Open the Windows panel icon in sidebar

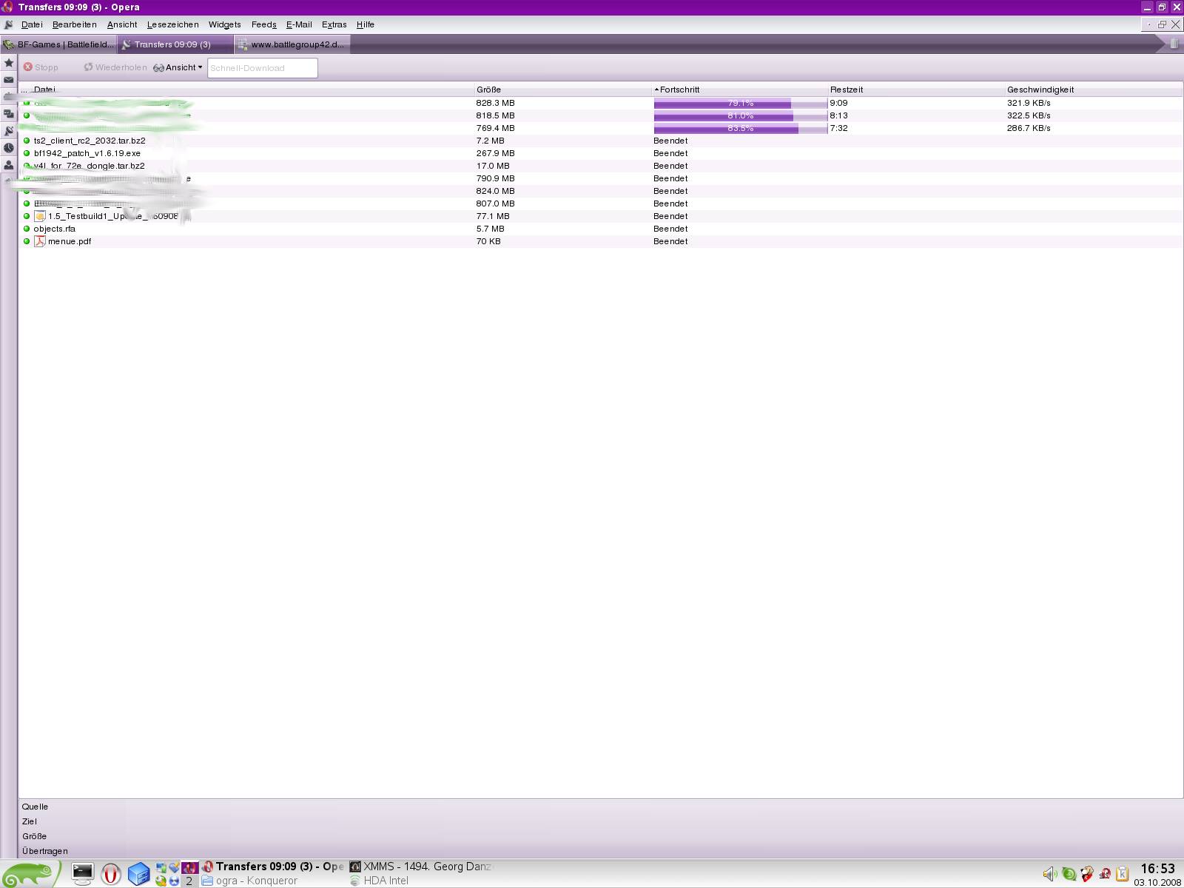9,114
